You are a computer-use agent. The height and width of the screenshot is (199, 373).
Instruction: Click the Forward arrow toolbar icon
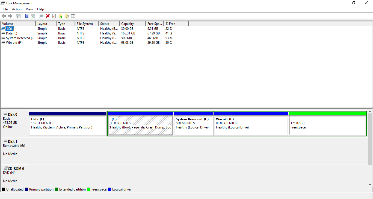pyautogui.click(x=10, y=16)
